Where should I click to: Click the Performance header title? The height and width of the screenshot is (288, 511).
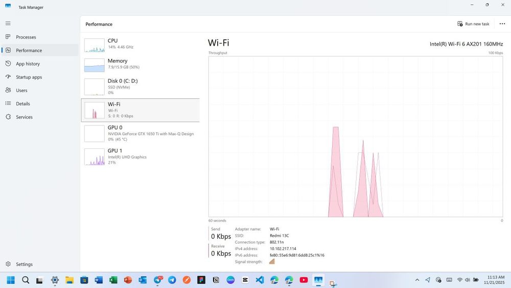[99, 24]
